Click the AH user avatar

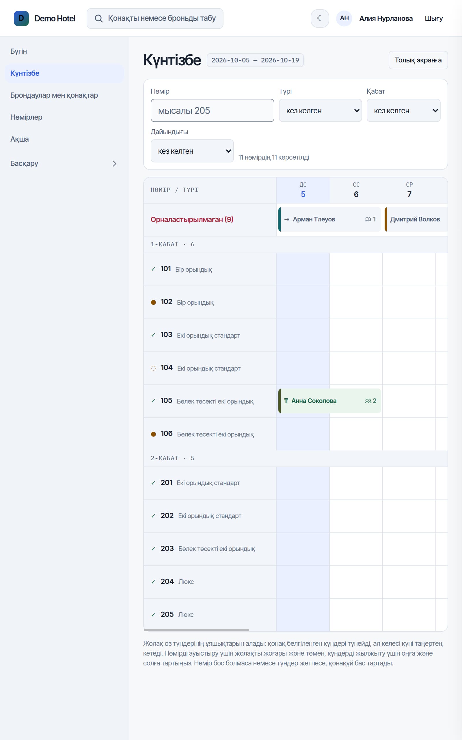[344, 18]
